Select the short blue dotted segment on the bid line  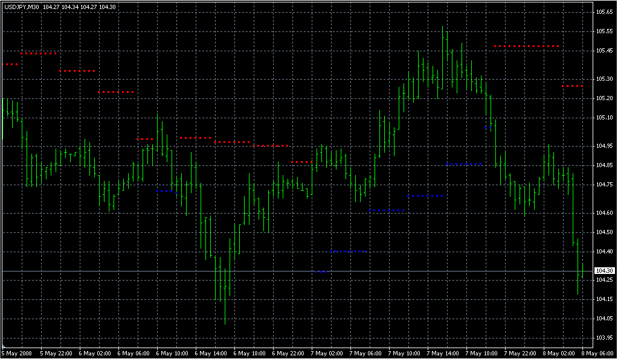click(321, 272)
